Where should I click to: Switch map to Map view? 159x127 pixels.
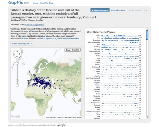pos(68,50)
